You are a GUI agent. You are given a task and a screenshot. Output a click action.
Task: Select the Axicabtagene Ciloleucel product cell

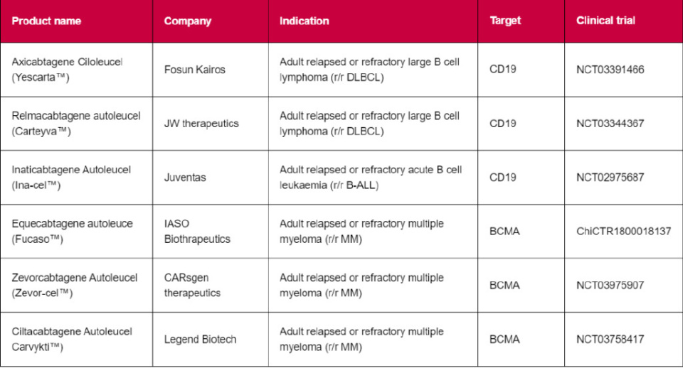[x=68, y=70]
